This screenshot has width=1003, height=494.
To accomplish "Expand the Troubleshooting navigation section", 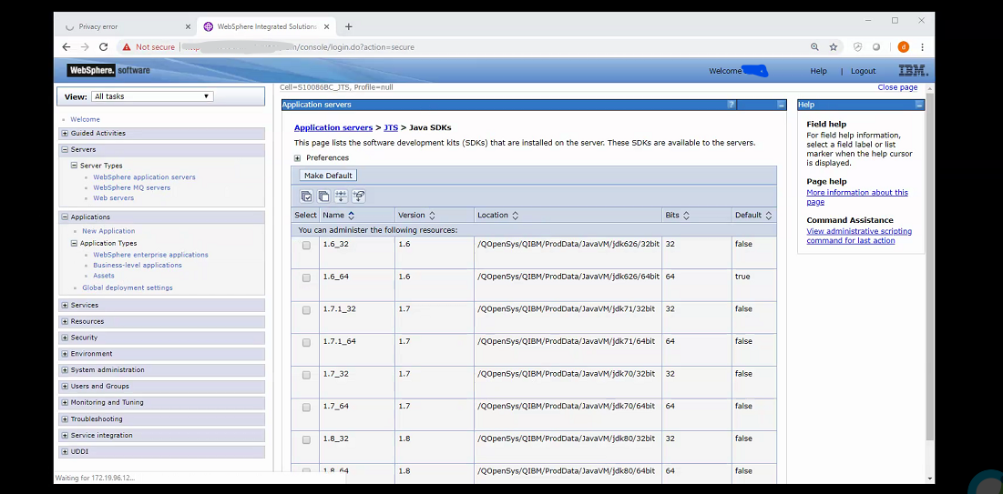I will click(65, 419).
